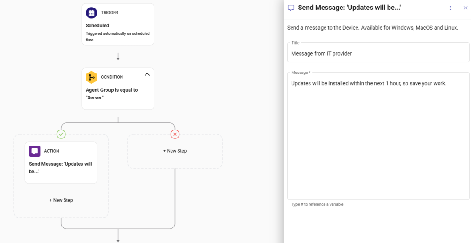Click the Scheduled trigger calendar icon
This screenshot has width=471, height=243.
tap(92, 13)
